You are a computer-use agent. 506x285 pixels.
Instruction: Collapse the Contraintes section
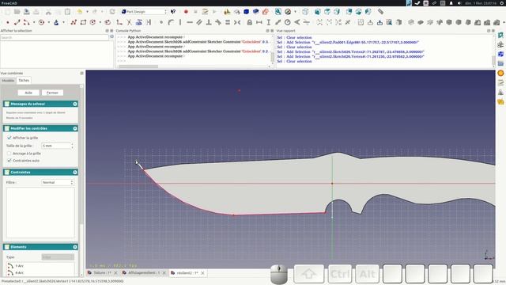click(x=75, y=173)
